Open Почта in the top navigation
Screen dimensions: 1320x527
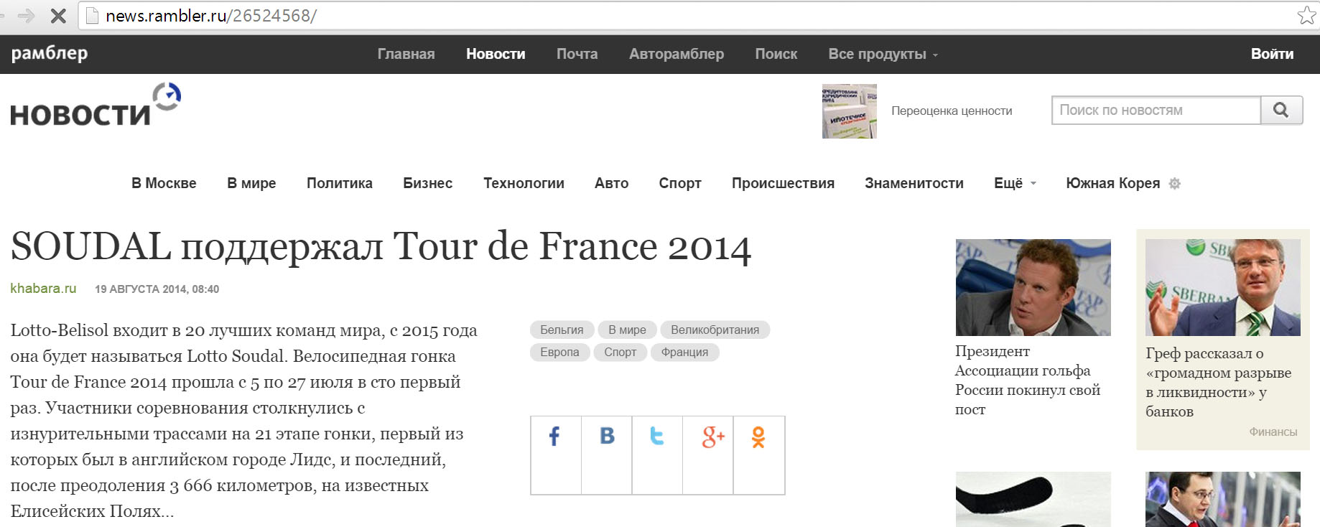click(577, 54)
